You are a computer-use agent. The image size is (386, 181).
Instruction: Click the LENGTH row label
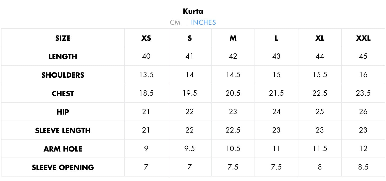click(63, 57)
